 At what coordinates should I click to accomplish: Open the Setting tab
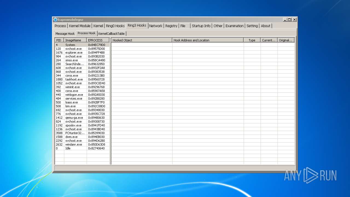point(252,26)
